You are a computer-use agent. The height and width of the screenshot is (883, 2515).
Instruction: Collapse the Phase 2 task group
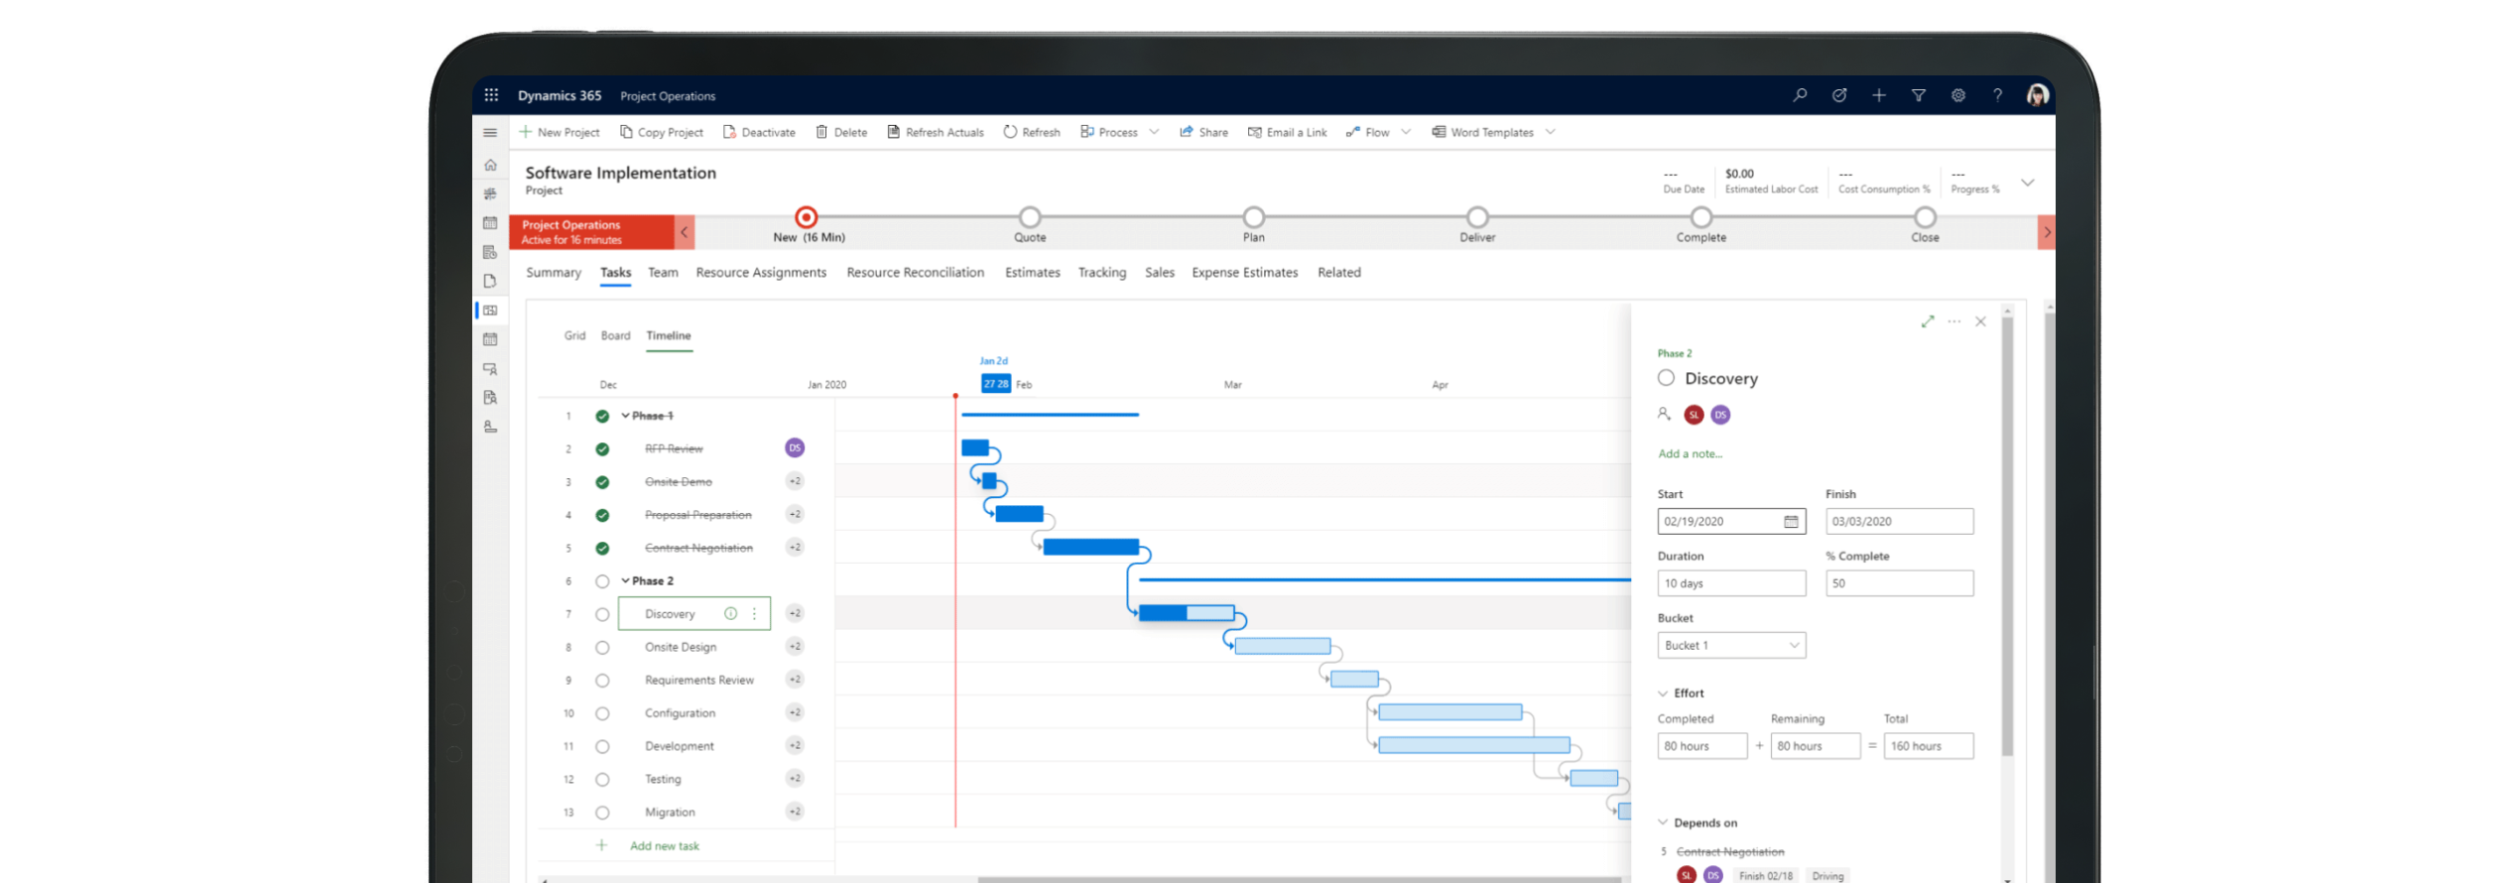click(x=625, y=580)
